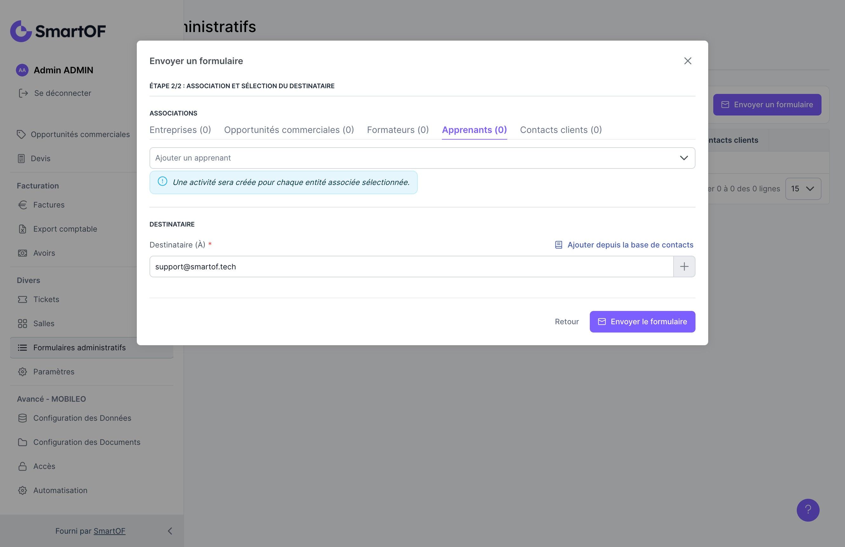The height and width of the screenshot is (547, 845).
Task: Click the Retour button
Action: (x=567, y=322)
